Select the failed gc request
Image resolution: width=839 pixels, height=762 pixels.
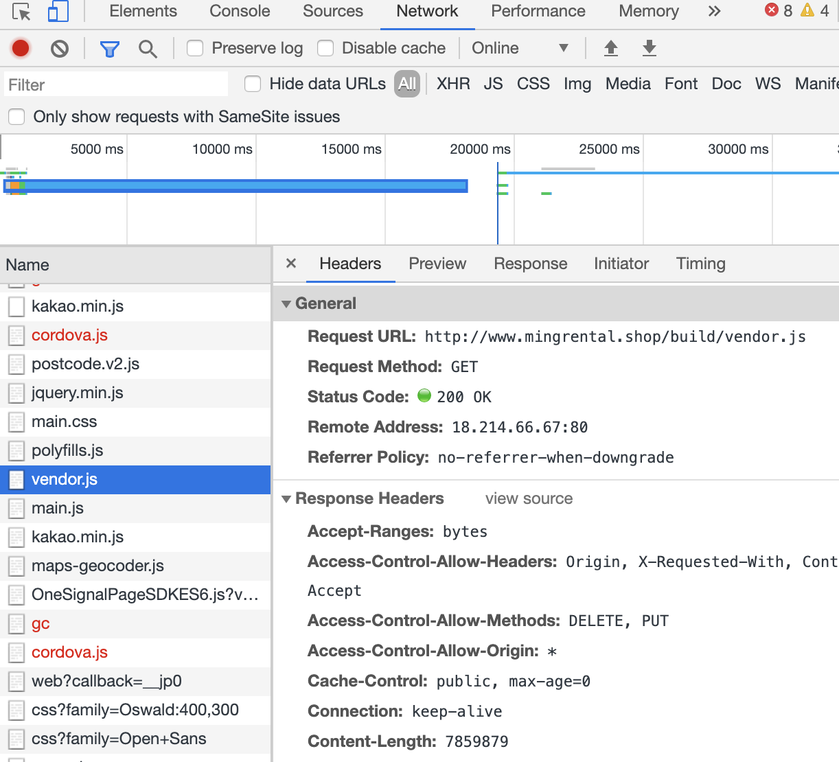click(x=135, y=623)
